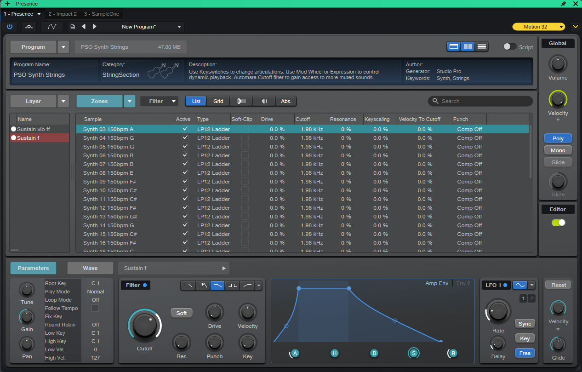Select the bandpass square filter shape
Screen dimensions: 582x372
(x=232, y=286)
